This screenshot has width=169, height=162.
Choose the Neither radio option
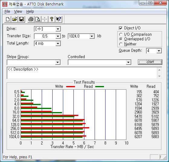click(121, 44)
